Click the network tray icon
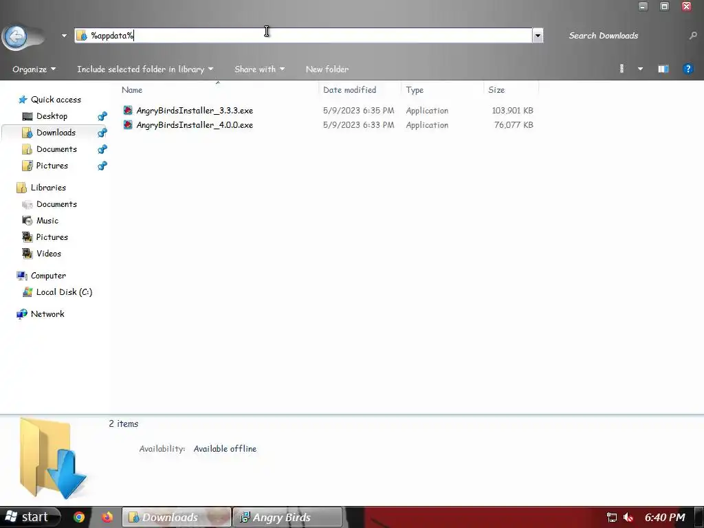 coord(611,518)
